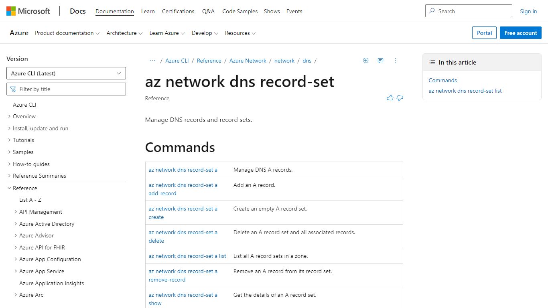Expand the Azure Active Directory node

pyautogui.click(x=16, y=224)
